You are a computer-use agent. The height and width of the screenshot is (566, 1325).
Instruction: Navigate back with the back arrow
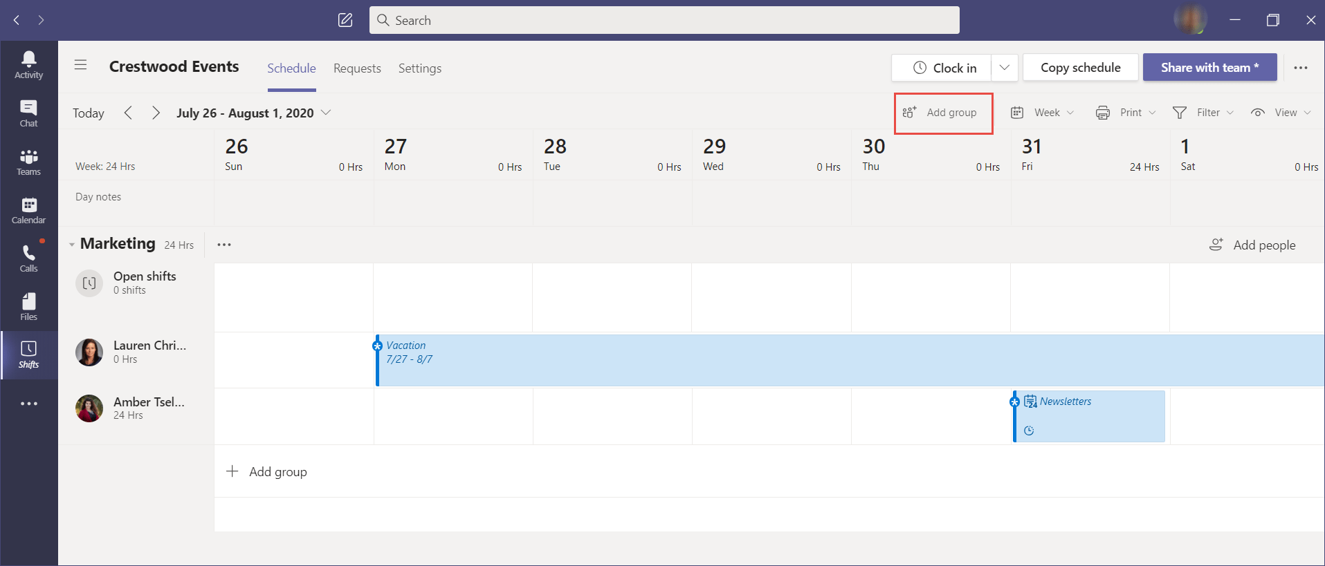(17, 20)
